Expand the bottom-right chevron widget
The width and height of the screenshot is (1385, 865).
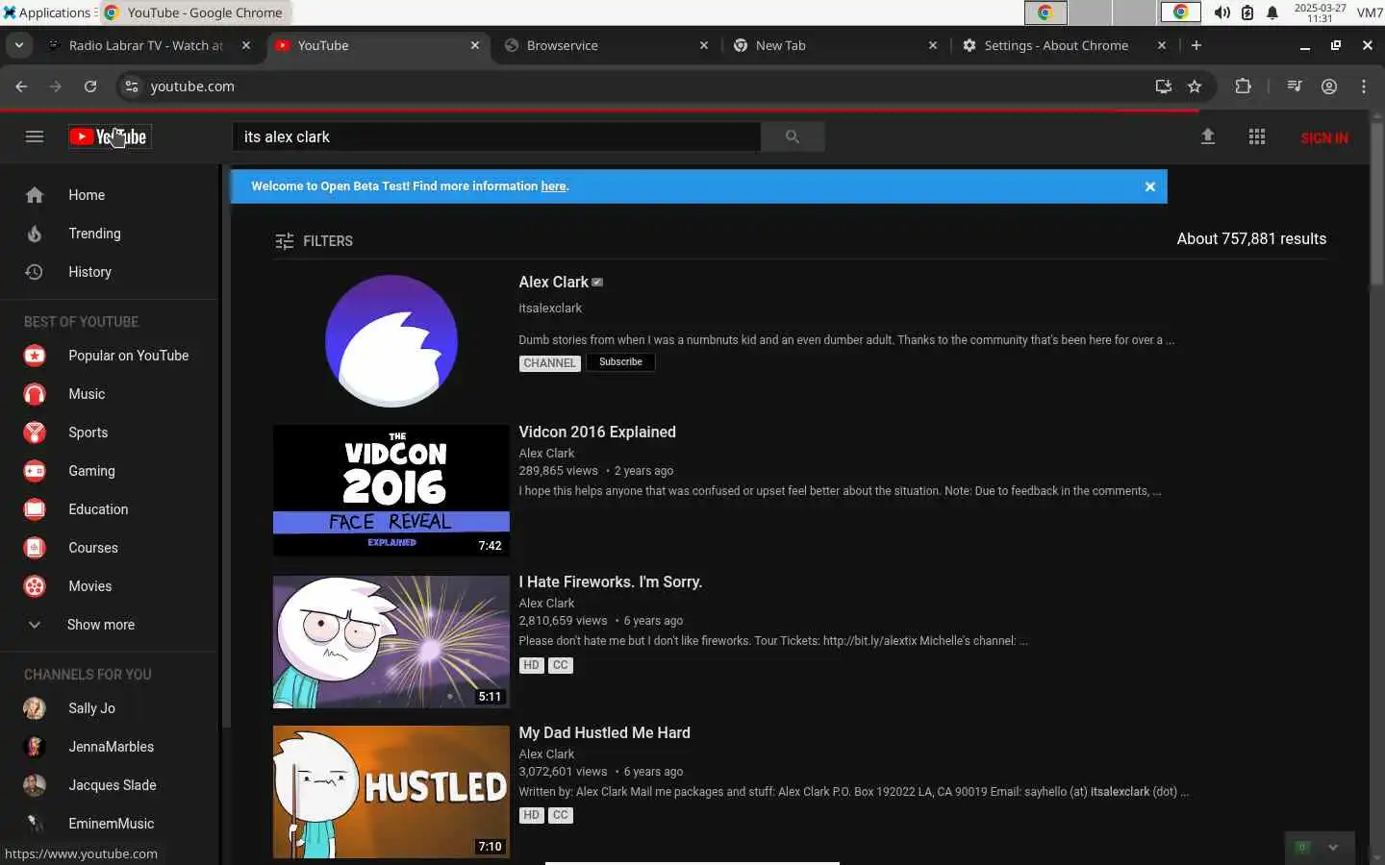point(1333,848)
